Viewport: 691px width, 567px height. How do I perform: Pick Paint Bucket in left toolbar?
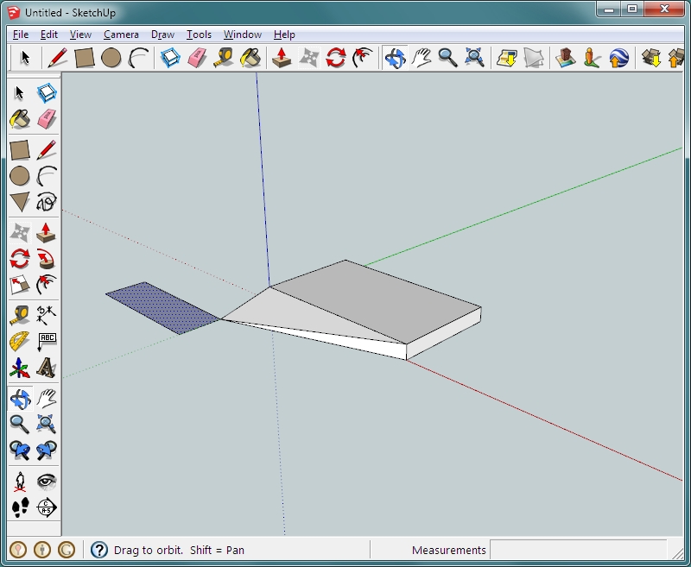(19, 119)
